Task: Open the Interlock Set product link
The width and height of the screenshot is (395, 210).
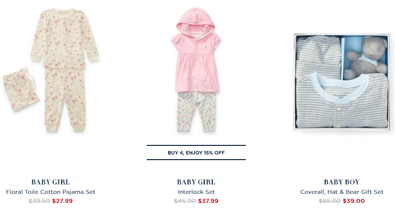Action: click(196, 192)
